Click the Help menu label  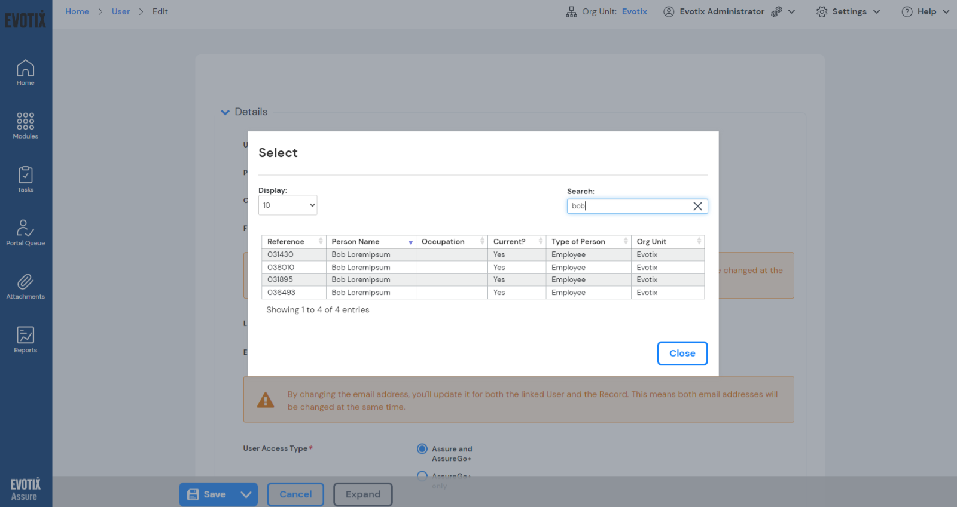pos(926,11)
